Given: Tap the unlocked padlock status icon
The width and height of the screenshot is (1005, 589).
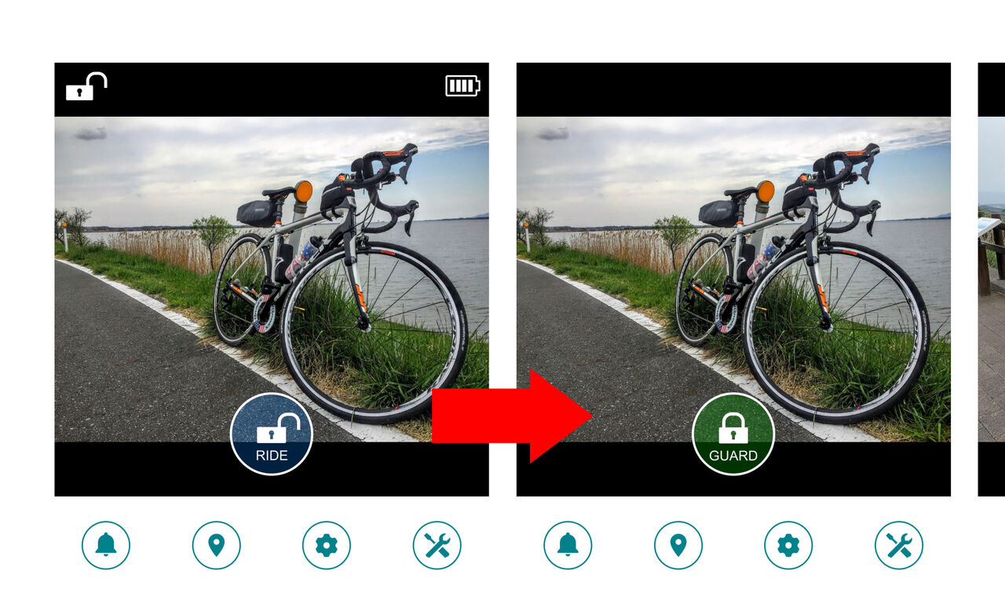Looking at the screenshot, I should tap(86, 86).
